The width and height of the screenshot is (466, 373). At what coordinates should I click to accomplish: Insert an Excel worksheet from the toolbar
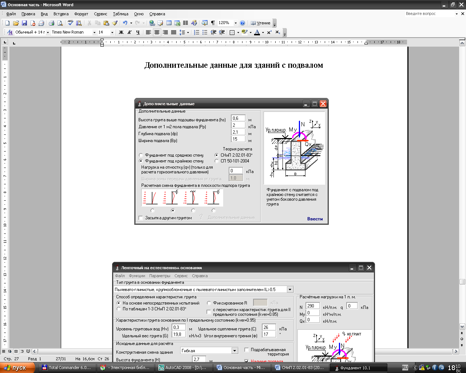tap(177, 23)
